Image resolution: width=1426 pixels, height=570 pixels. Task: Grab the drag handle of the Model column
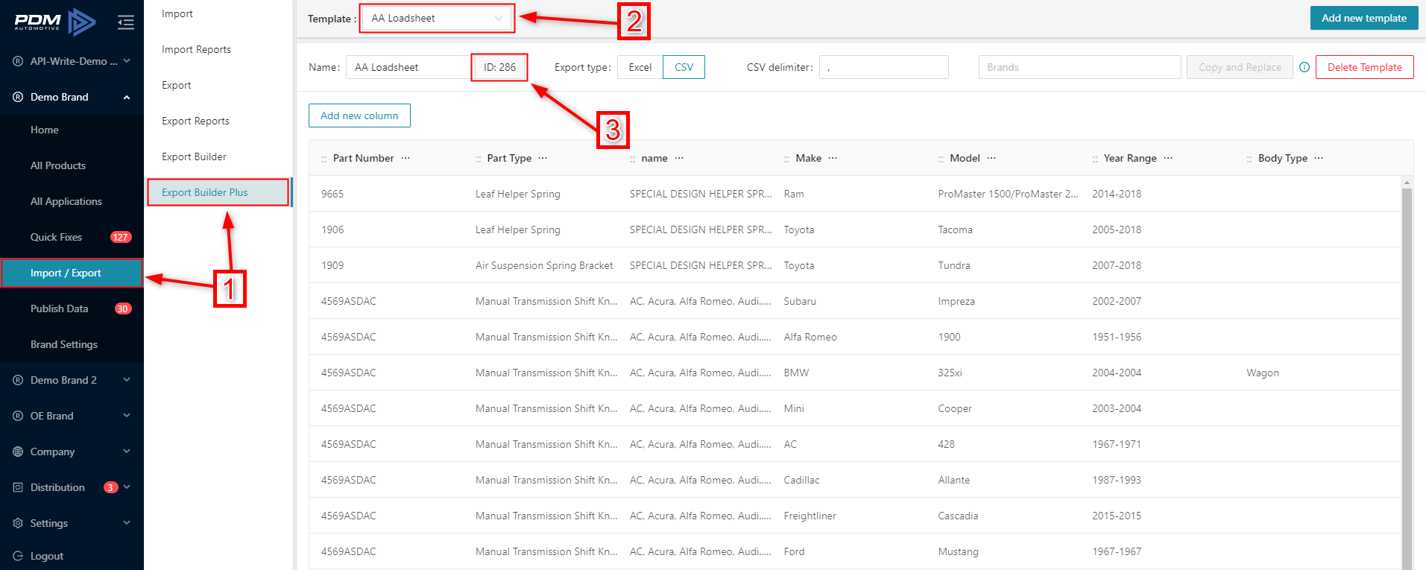tap(941, 159)
